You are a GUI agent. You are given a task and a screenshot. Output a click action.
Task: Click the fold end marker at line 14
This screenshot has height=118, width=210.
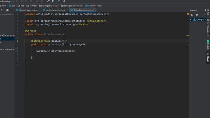(24, 58)
